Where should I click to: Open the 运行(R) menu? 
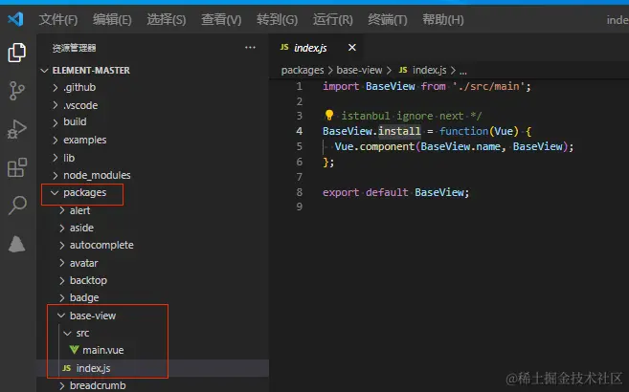(x=333, y=19)
